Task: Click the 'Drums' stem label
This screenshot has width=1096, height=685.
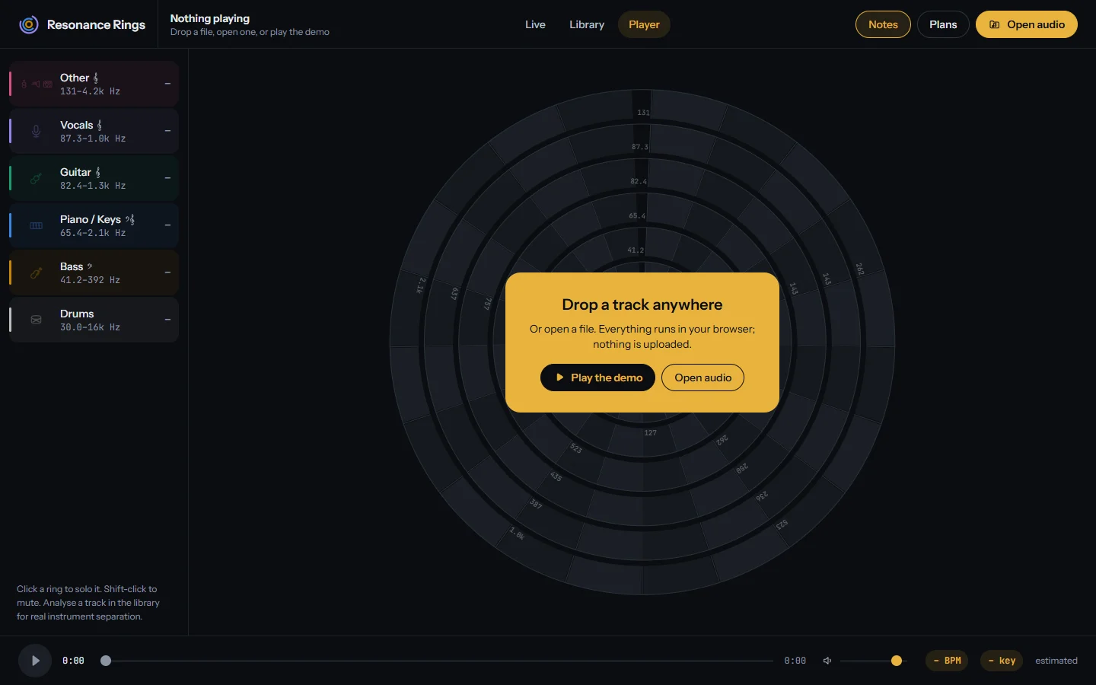Action: coord(77,314)
